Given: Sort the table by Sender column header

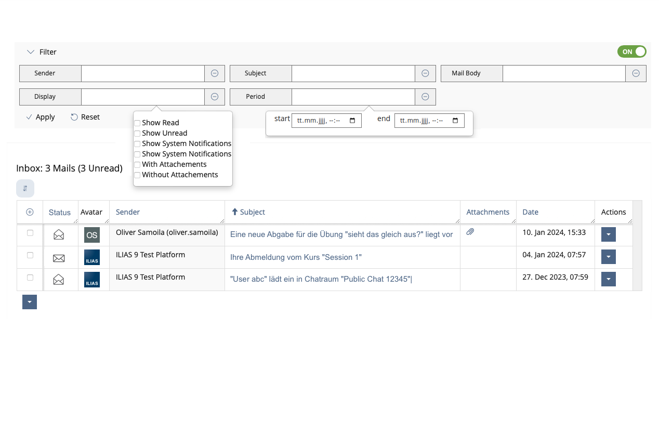Looking at the screenshot, I should [x=128, y=212].
